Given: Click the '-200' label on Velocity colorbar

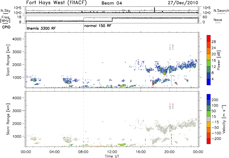Looking at the screenshot, I should click(216, 139).
